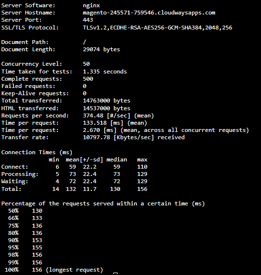Click the Concurrency Level value 50
Image resolution: width=261 pixels, height=275 pixels.
[x=86, y=64]
